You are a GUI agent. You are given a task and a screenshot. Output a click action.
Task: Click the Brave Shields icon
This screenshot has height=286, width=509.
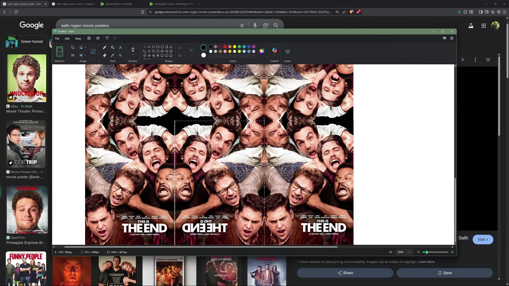point(352,12)
